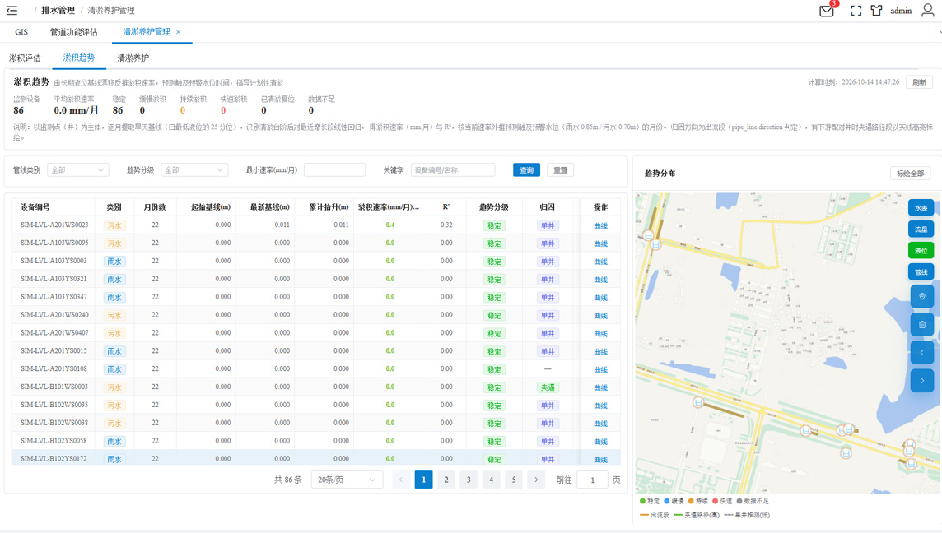Toggle the 快速 legend item
This screenshot has height=533, width=942.
[722, 501]
